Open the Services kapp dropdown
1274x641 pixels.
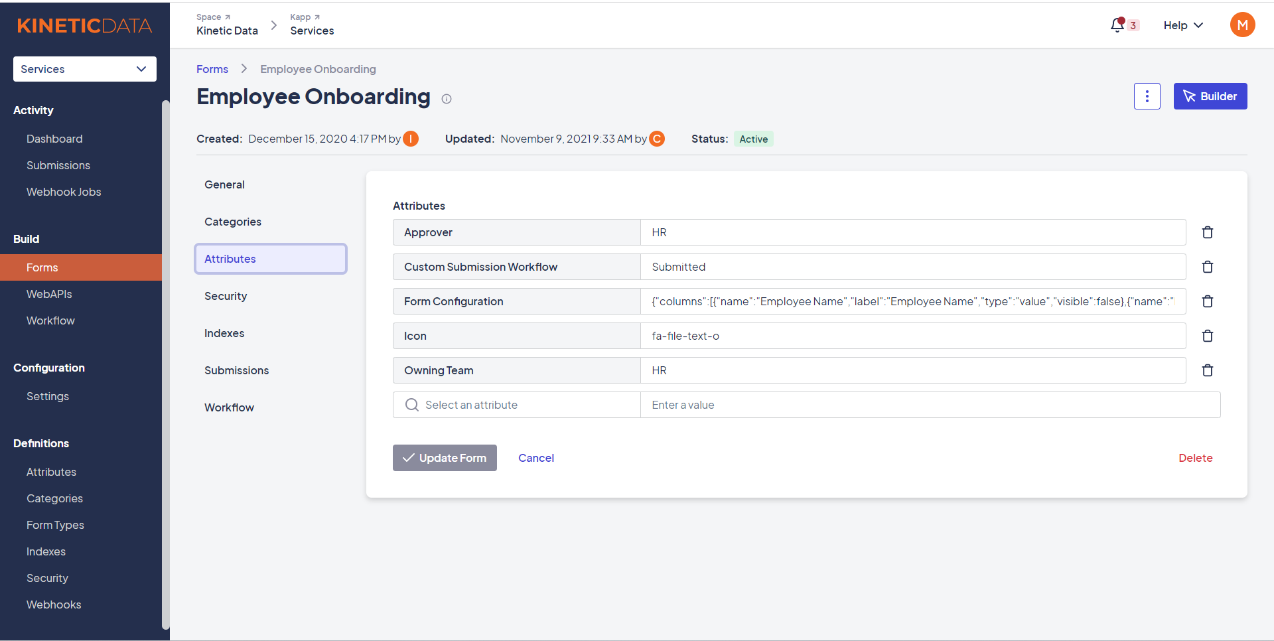click(x=85, y=69)
